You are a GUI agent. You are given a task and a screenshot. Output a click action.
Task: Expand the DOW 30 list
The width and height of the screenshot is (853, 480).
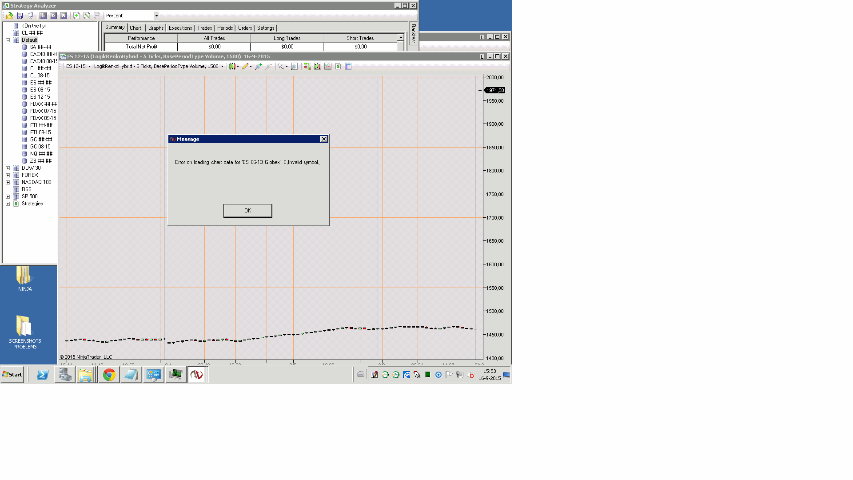[x=8, y=168]
